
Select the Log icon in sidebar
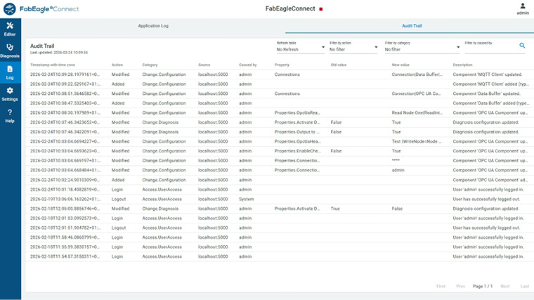(x=10, y=72)
